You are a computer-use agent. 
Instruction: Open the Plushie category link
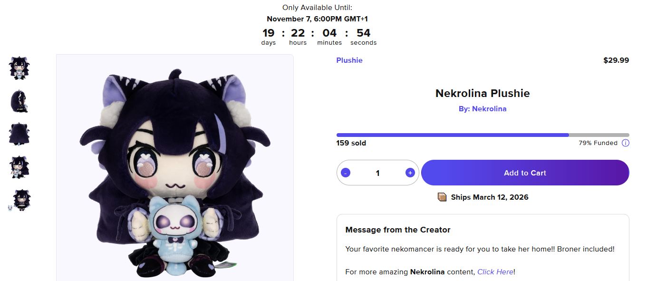(349, 60)
